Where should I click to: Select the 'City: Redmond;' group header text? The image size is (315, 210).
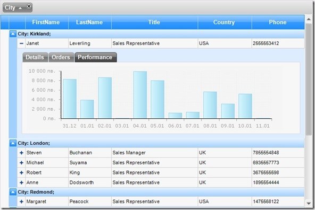tap(36, 192)
